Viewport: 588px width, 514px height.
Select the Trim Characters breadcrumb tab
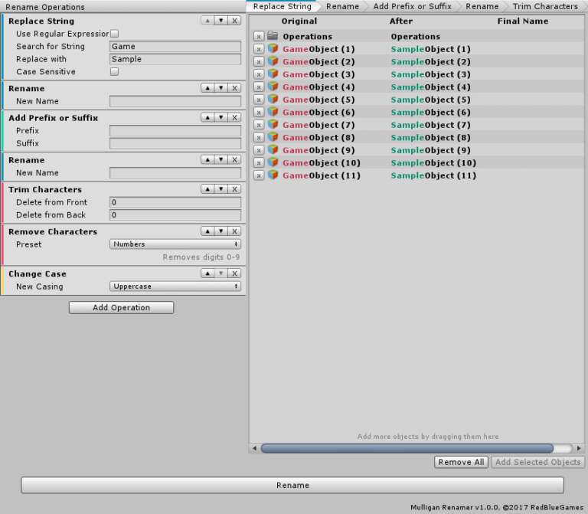[x=545, y=6]
